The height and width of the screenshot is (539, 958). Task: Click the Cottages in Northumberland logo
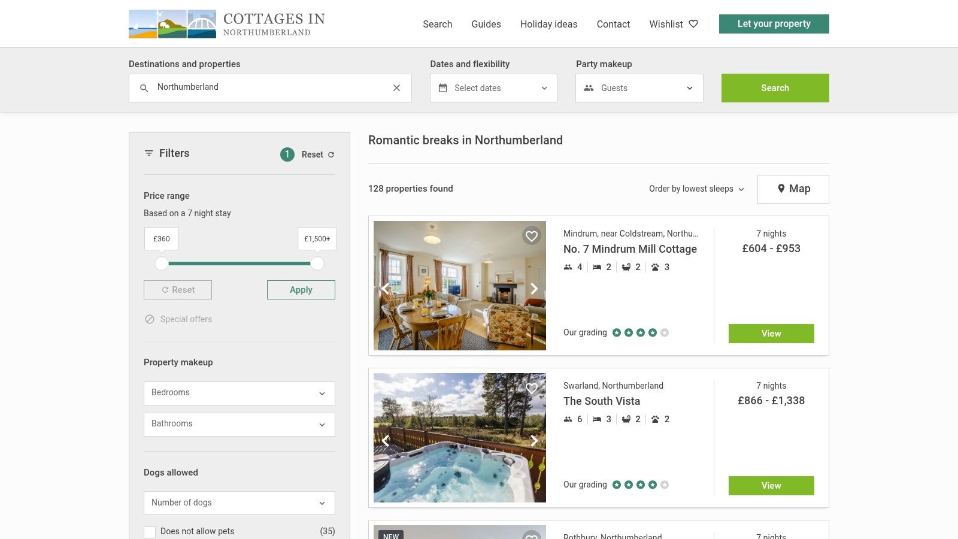coord(227,24)
